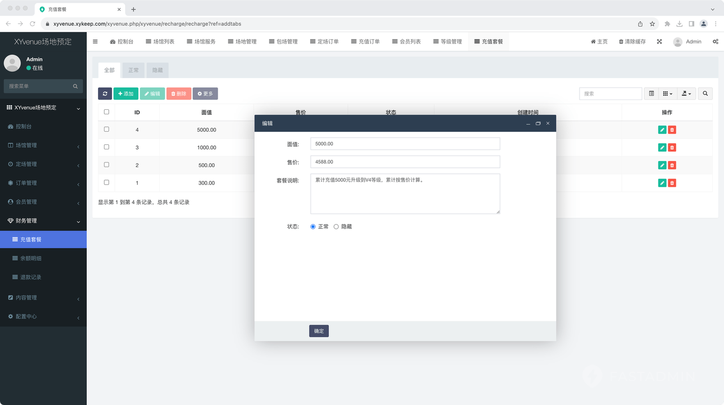The height and width of the screenshot is (405, 724).
Task: Click the red delete icon for row ID 1
Action: click(672, 183)
